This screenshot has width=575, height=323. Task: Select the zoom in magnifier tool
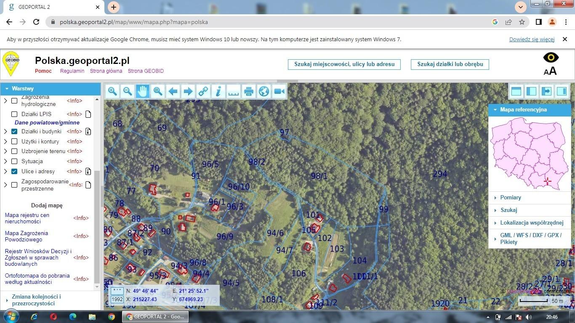(x=112, y=91)
